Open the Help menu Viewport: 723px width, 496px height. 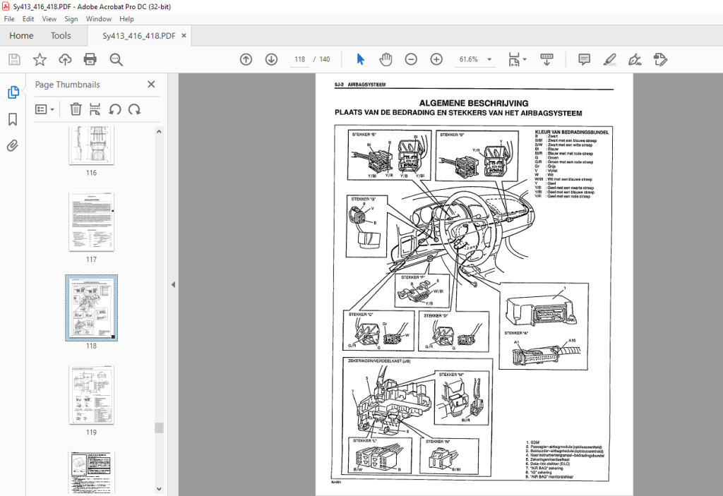click(x=126, y=19)
